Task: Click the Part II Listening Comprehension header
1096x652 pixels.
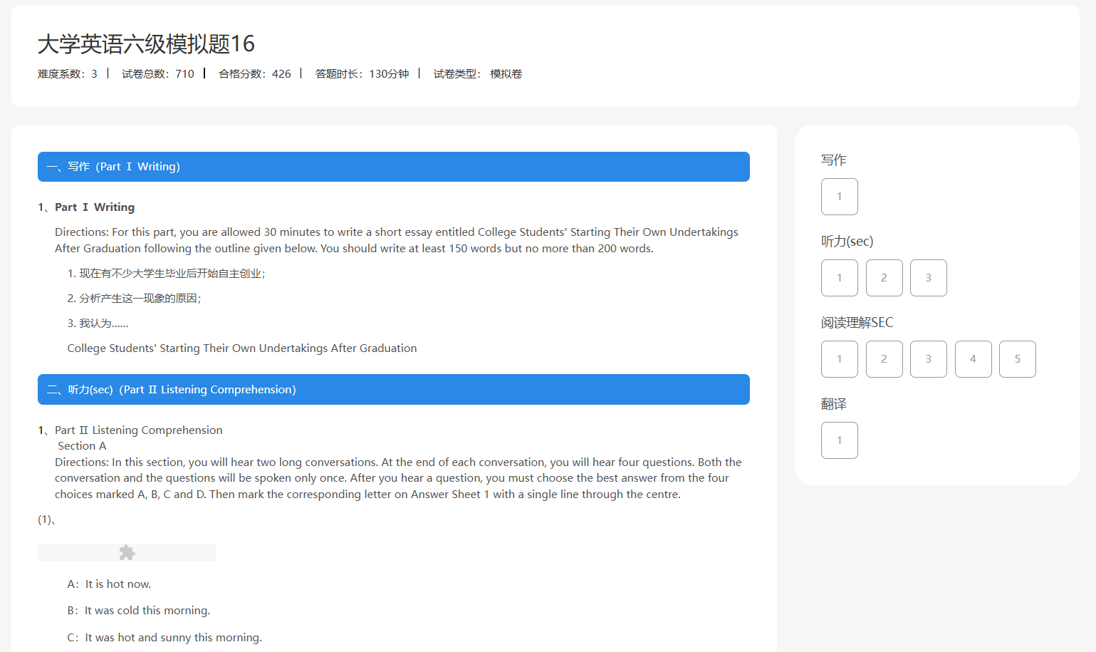Action: click(393, 390)
